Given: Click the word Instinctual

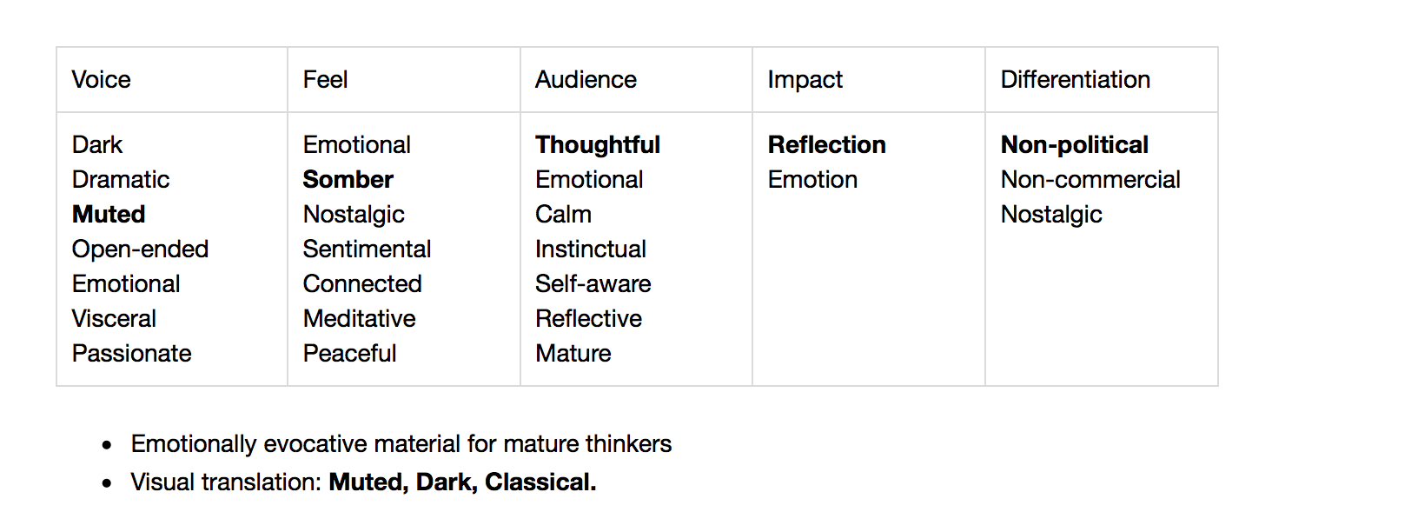Looking at the screenshot, I should 590,249.
